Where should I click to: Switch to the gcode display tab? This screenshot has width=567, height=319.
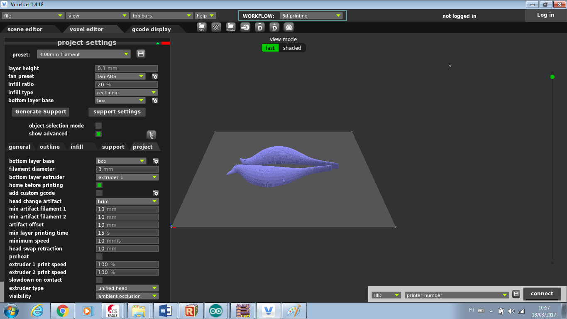(152, 29)
